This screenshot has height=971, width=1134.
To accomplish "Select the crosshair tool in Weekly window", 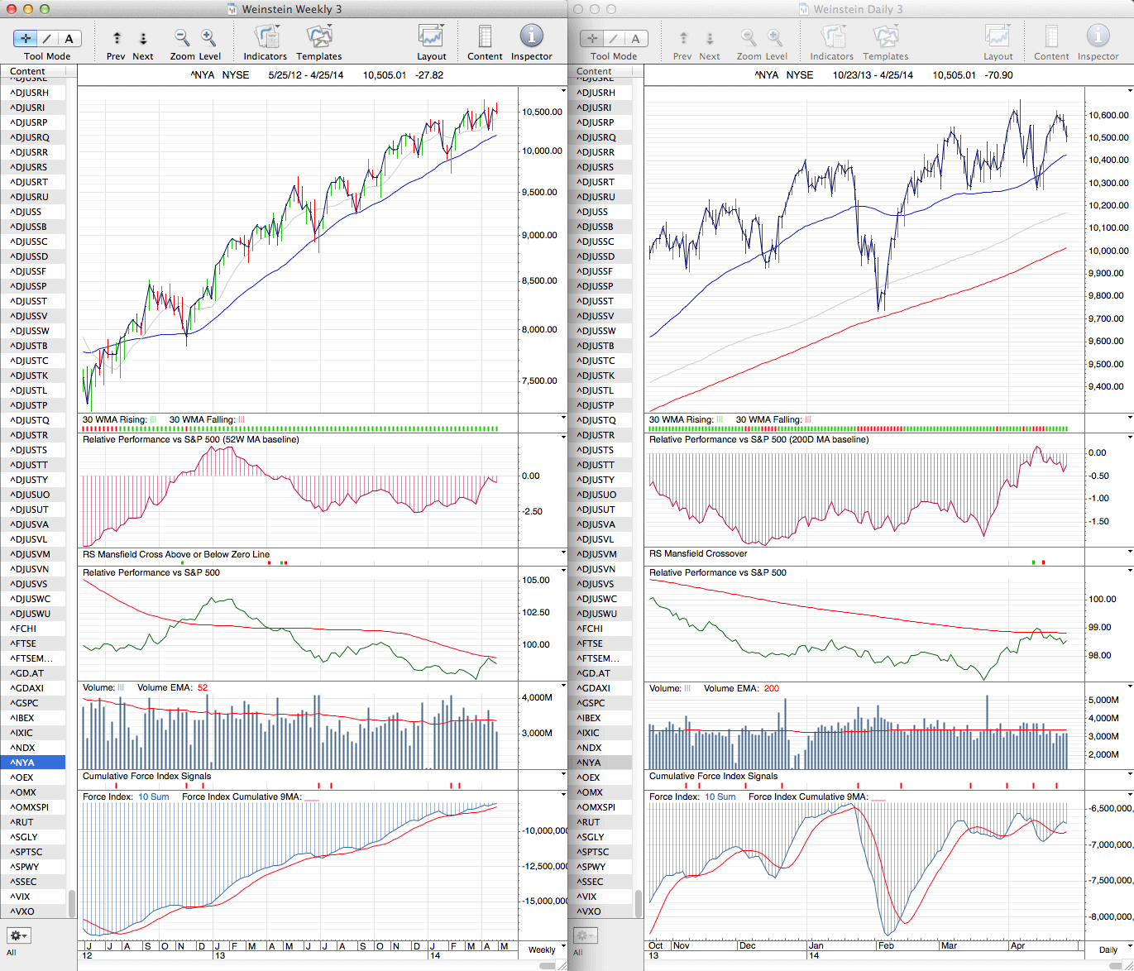I will coord(26,38).
